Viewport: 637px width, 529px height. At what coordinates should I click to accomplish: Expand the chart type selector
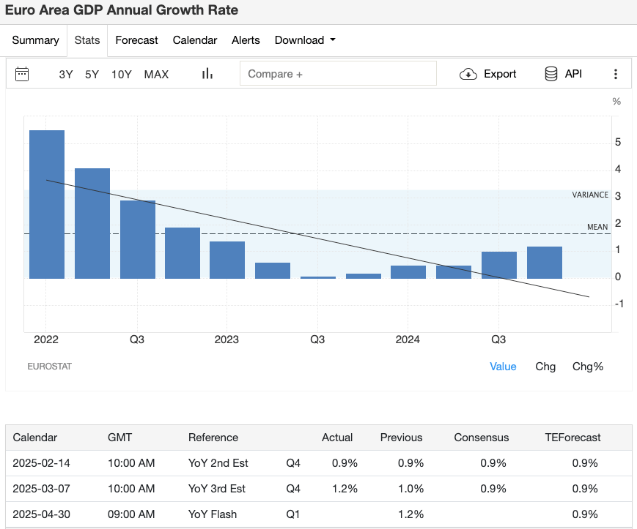click(207, 73)
